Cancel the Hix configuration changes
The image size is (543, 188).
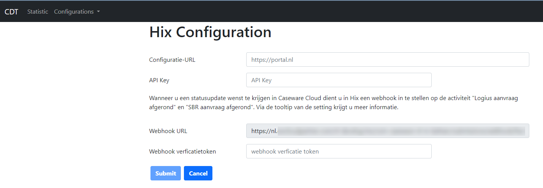pos(198,173)
